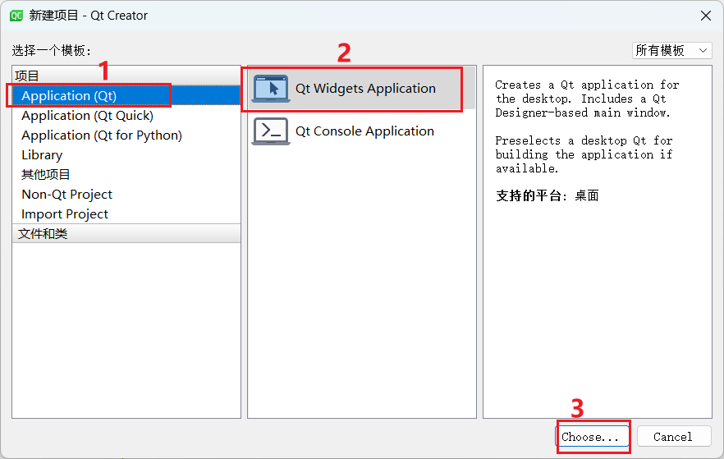Select Application (Qt for Python) category
This screenshot has height=459, width=724.
click(x=126, y=135)
